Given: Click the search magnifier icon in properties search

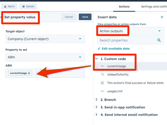Looking at the screenshot, I should (x=159, y=40).
